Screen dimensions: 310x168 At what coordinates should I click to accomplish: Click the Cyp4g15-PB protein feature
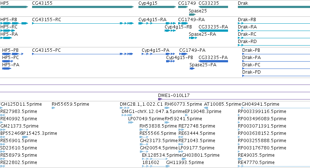click(x=170, y=61)
